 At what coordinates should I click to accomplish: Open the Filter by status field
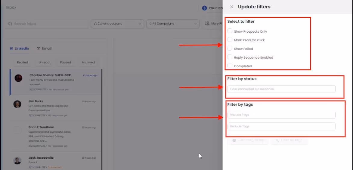pos(281,89)
